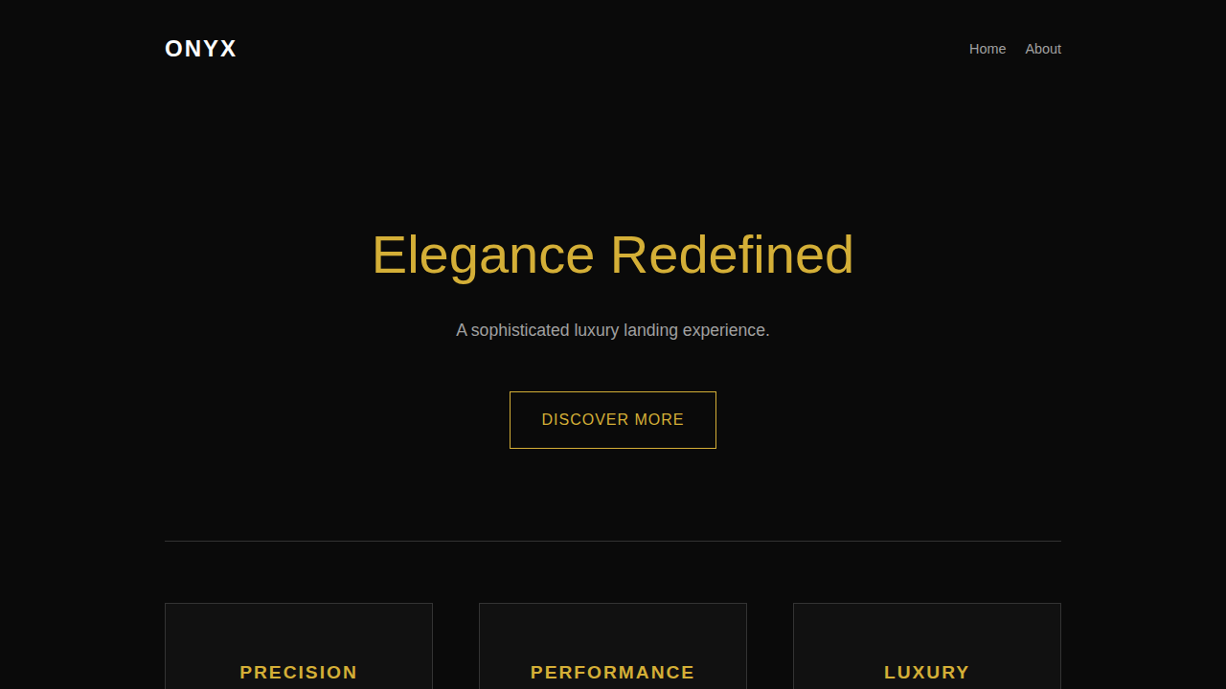Open the Luxury feature card
The image size is (1226, 689).
[x=926, y=641]
